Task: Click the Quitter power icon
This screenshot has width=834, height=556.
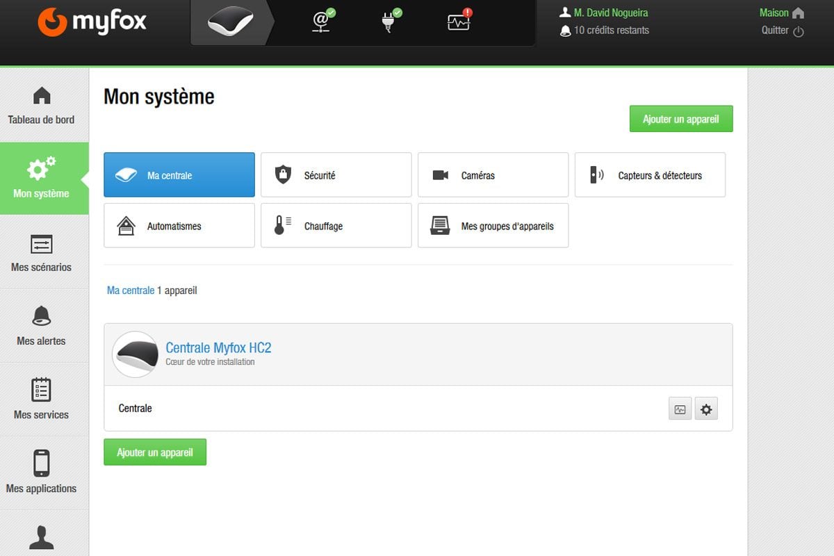Action: point(799,31)
